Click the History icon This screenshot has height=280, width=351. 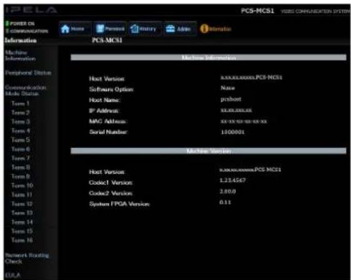click(x=134, y=29)
